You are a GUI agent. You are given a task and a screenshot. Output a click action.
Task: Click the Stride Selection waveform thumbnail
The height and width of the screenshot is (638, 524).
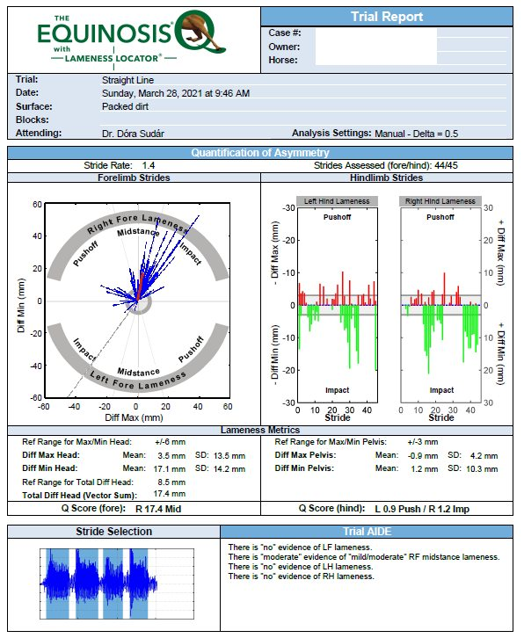116,584
